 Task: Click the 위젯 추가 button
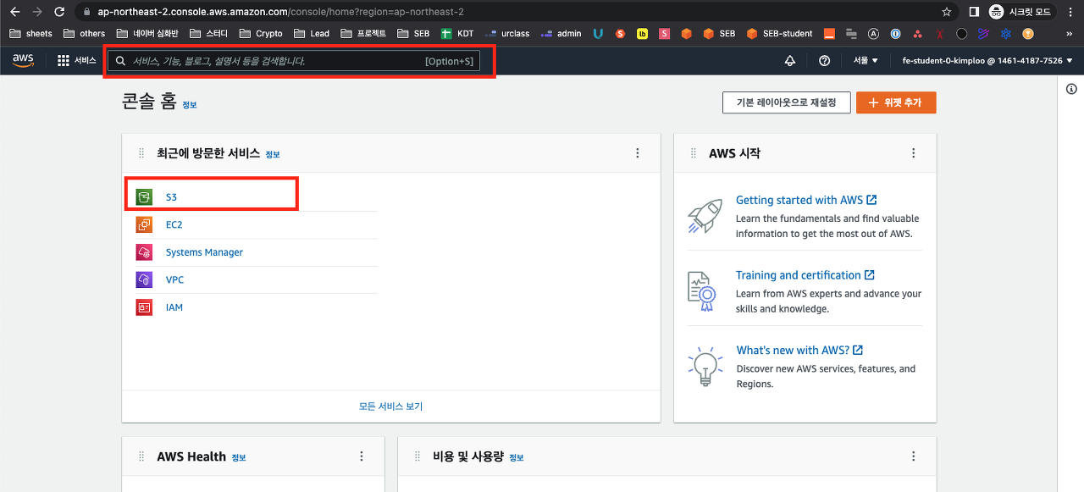[896, 102]
